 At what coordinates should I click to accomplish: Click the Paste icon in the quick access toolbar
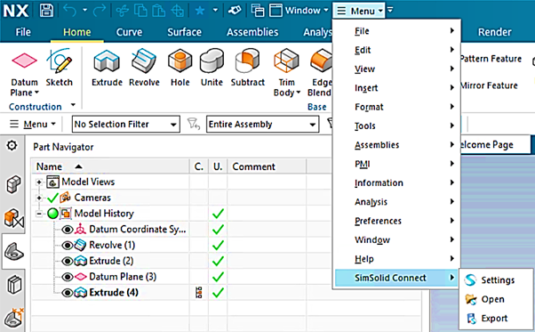[158, 11]
